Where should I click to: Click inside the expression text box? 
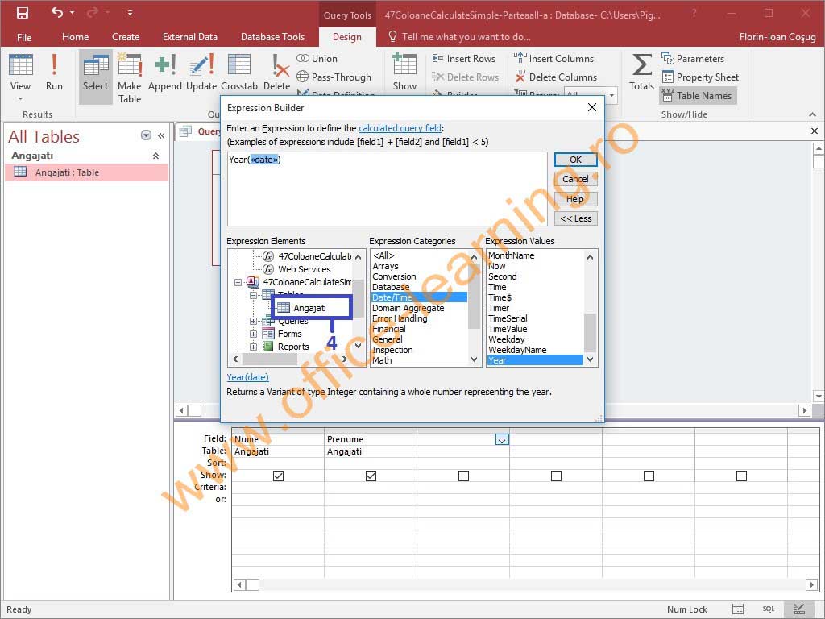pos(388,189)
